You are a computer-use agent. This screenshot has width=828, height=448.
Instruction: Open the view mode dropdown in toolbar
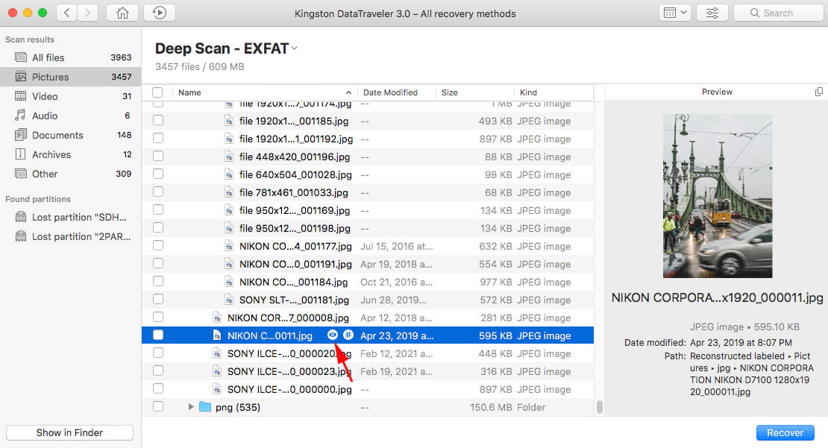pos(675,13)
